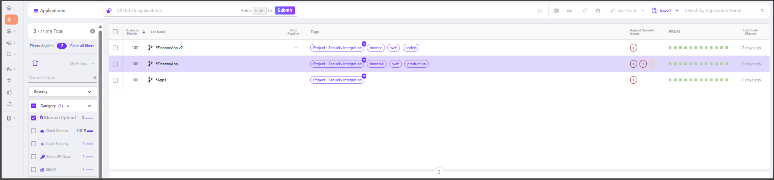Click the PBOM progress bar for *App1
774x180 pixels.
click(698, 80)
